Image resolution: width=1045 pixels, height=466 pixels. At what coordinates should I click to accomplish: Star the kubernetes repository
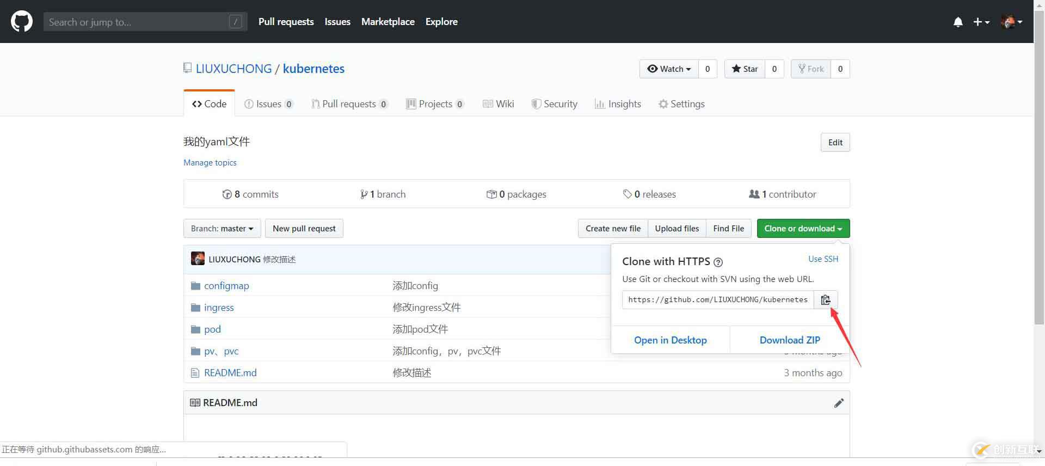745,69
